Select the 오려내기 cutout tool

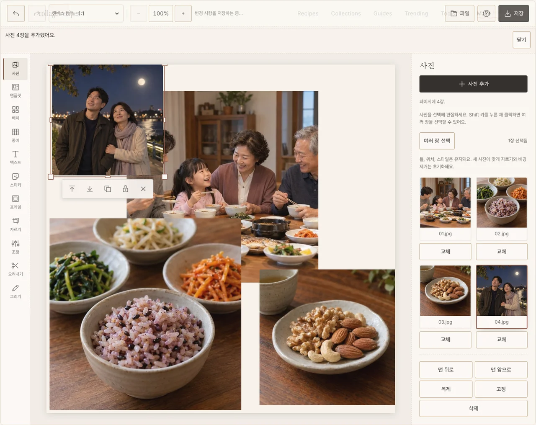point(15,269)
